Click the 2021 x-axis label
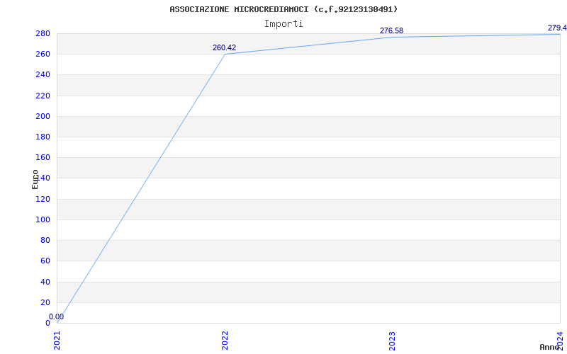The width and height of the screenshot is (567, 354). (x=57, y=341)
